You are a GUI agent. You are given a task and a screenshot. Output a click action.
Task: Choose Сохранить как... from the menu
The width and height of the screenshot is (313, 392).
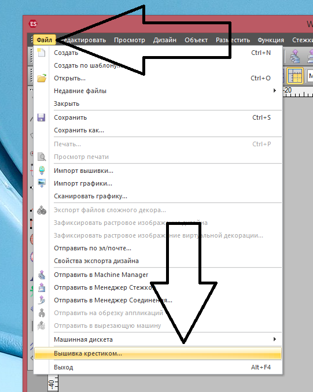tap(79, 130)
